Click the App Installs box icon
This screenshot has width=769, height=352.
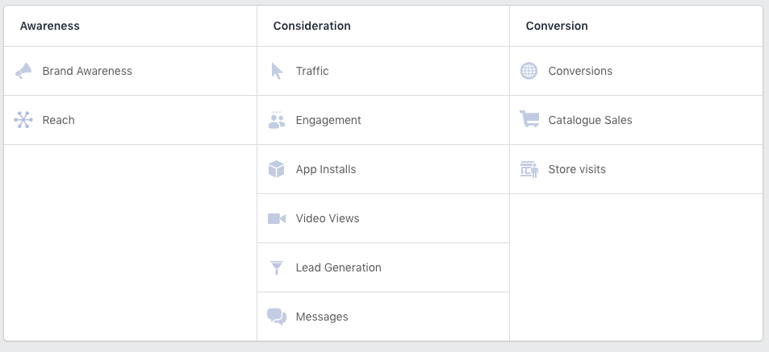pos(277,169)
